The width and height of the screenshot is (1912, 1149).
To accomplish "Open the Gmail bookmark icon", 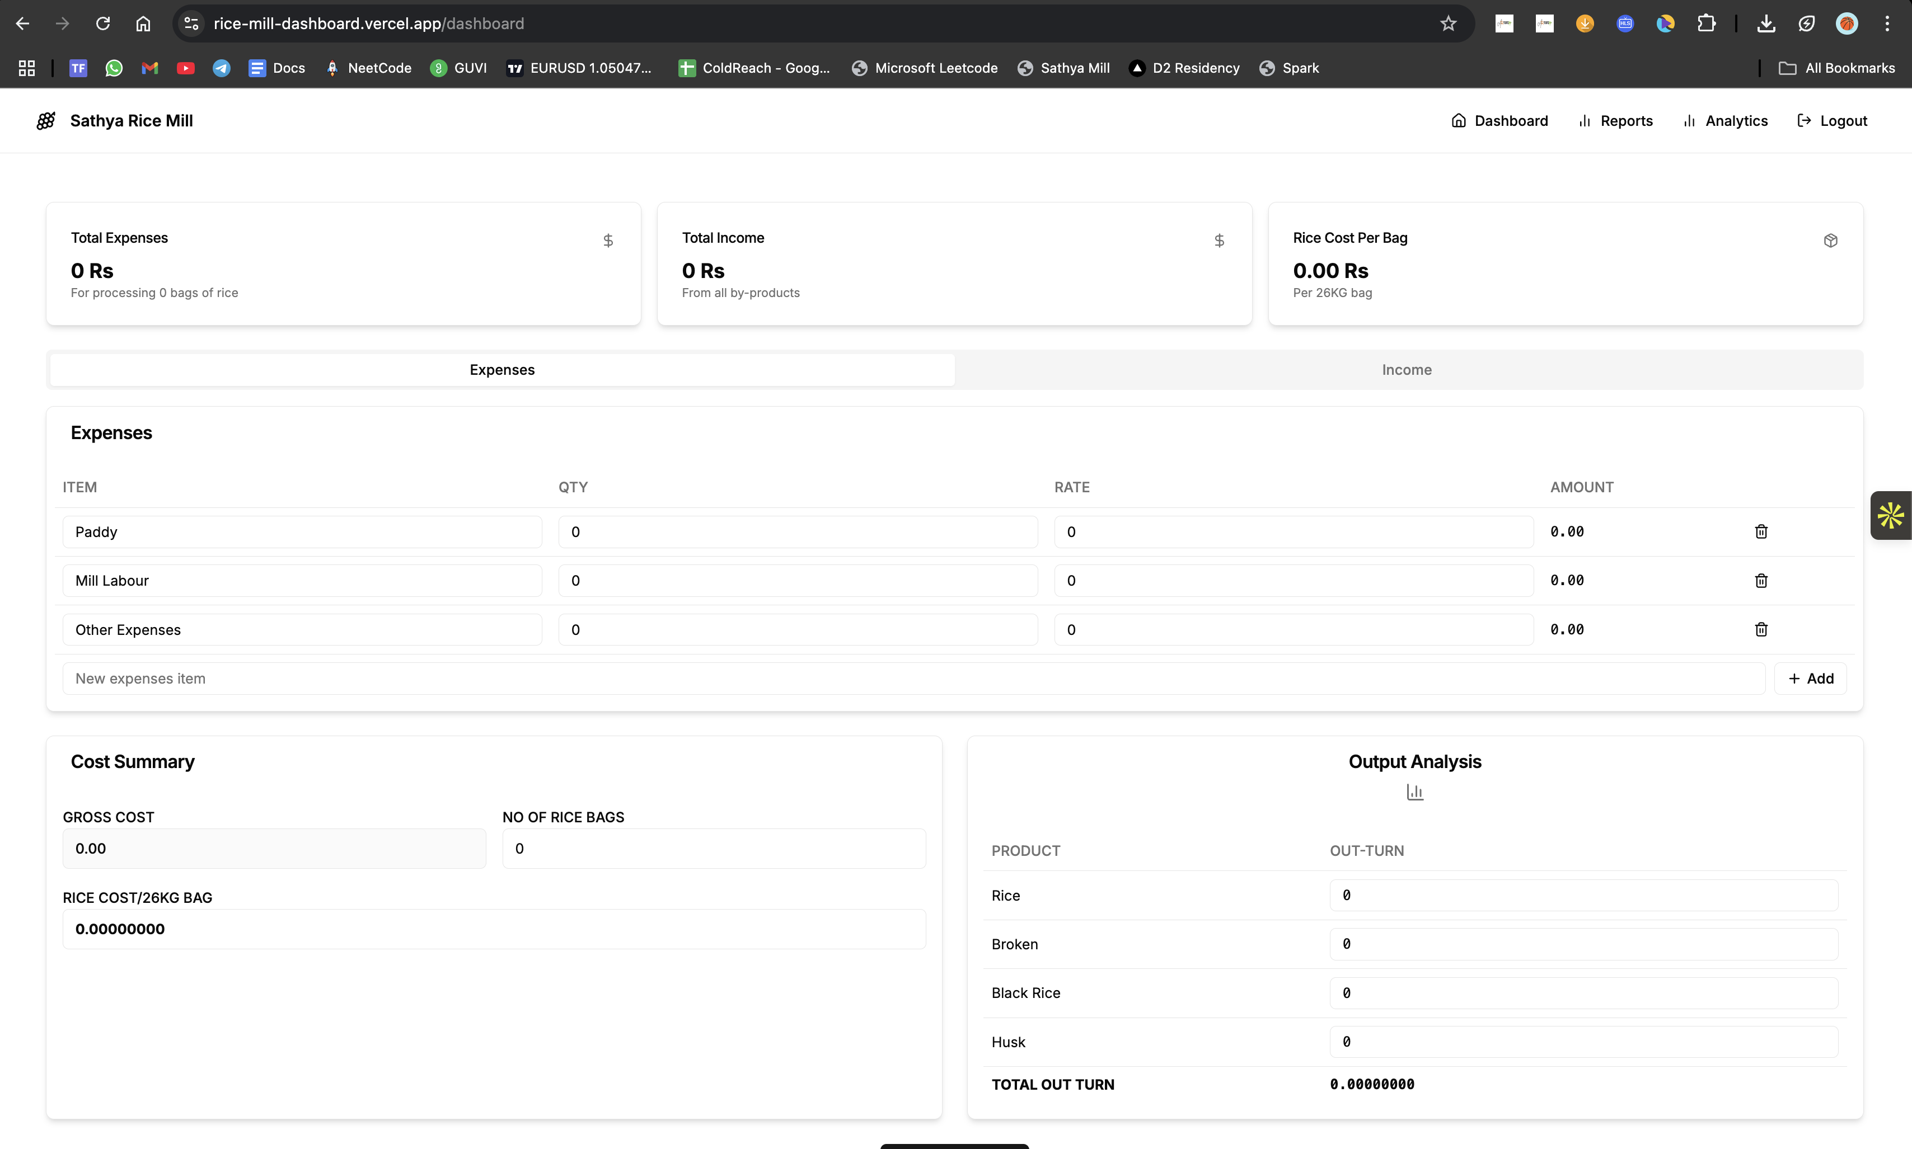I will (x=149, y=68).
